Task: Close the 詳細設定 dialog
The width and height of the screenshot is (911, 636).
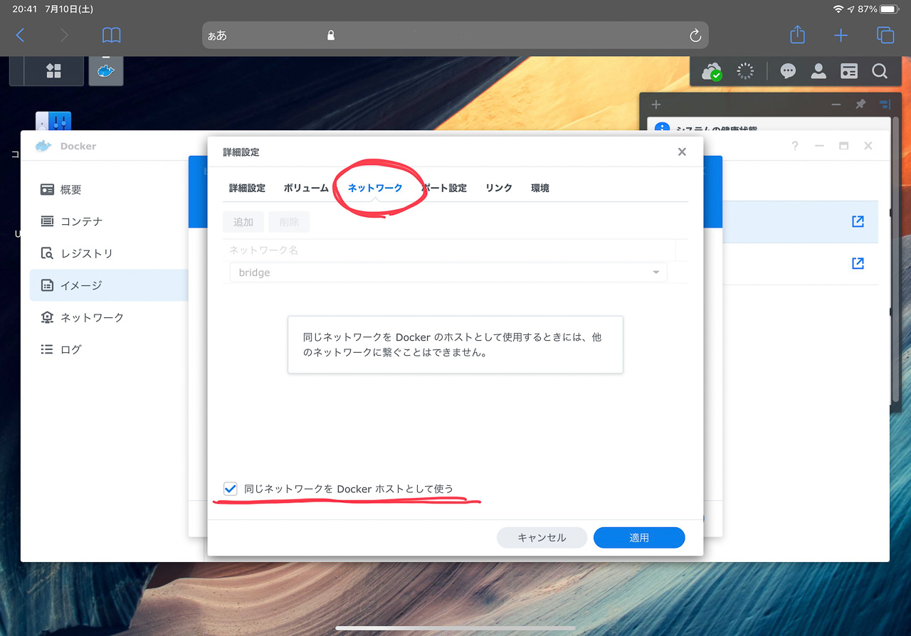Action: (682, 152)
